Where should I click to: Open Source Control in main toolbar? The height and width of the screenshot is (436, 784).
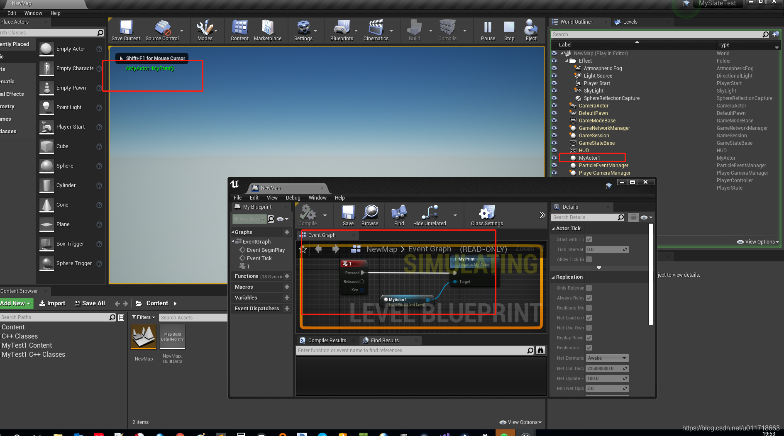pyautogui.click(x=162, y=30)
